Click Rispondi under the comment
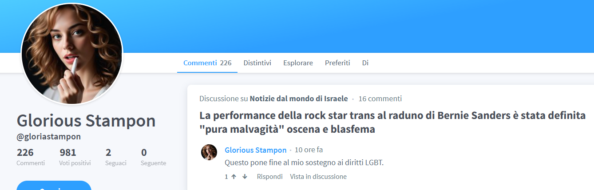 coord(269,177)
